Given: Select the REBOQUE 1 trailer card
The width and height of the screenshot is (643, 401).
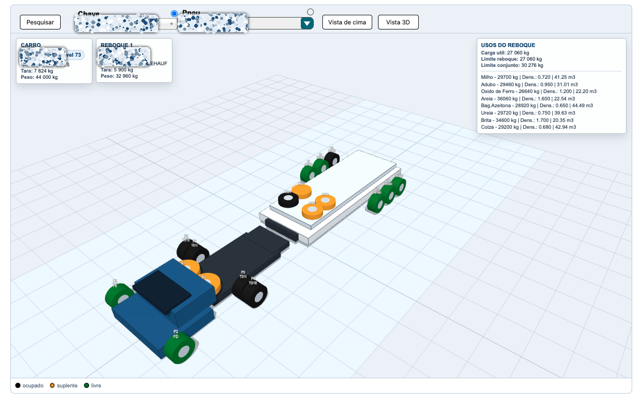Looking at the screenshot, I should pyautogui.click(x=134, y=60).
